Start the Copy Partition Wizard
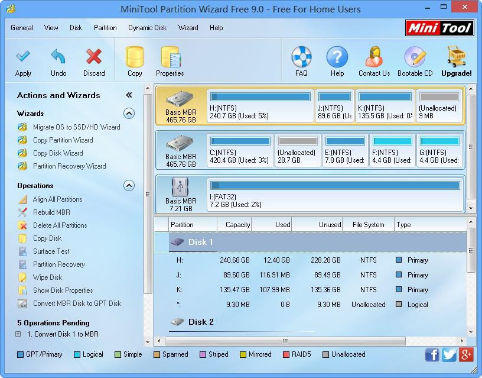The height and width of the screenshot is (378, 482). (63, 140)
